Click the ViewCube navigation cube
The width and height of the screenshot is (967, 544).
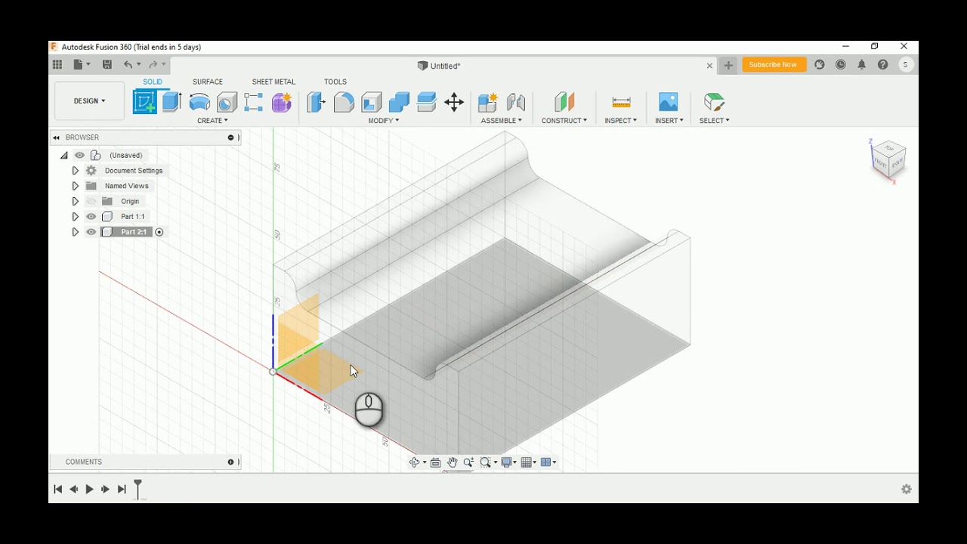(x=888, y=159)
